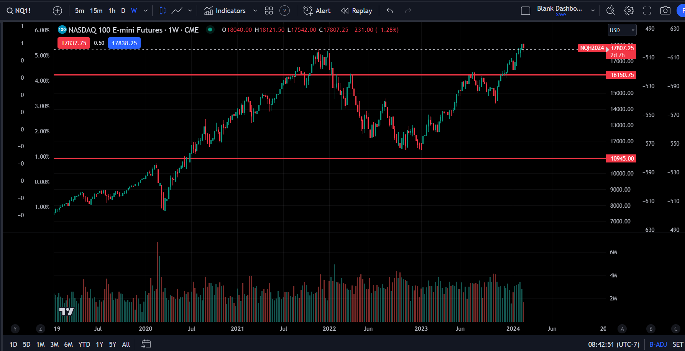The width and height of the screenshot is (685, 351).
Task: Toggle SET settlement option
Action: 678,344
